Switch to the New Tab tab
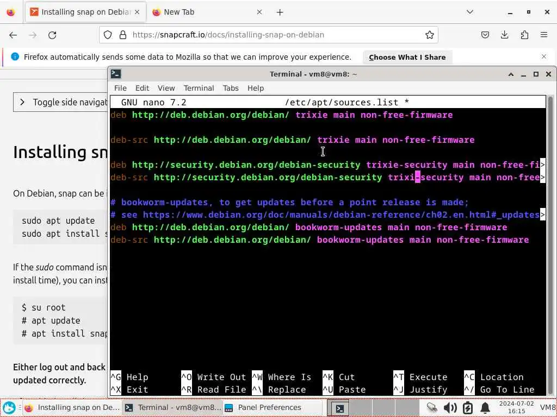 [x=207, y=12]
